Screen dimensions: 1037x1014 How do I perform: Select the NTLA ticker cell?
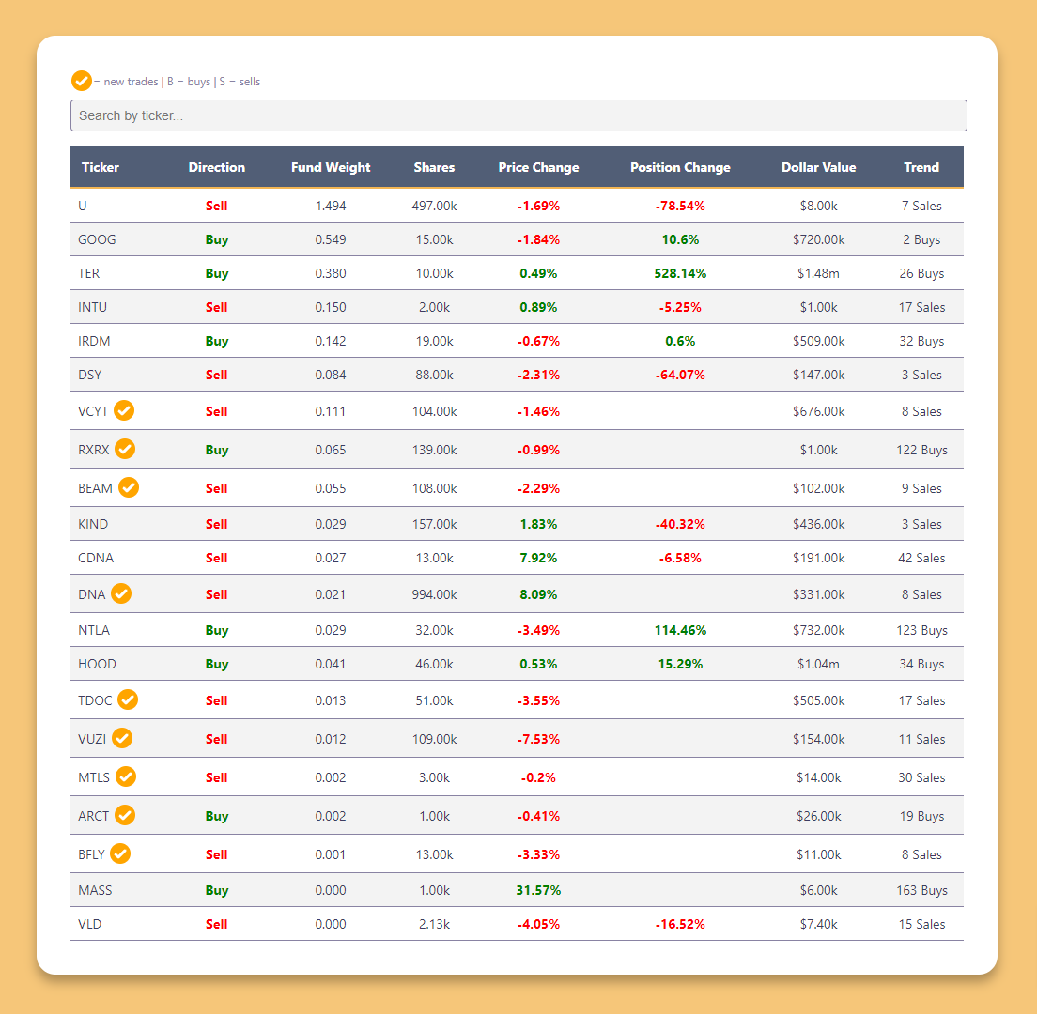tap(94, 630)
